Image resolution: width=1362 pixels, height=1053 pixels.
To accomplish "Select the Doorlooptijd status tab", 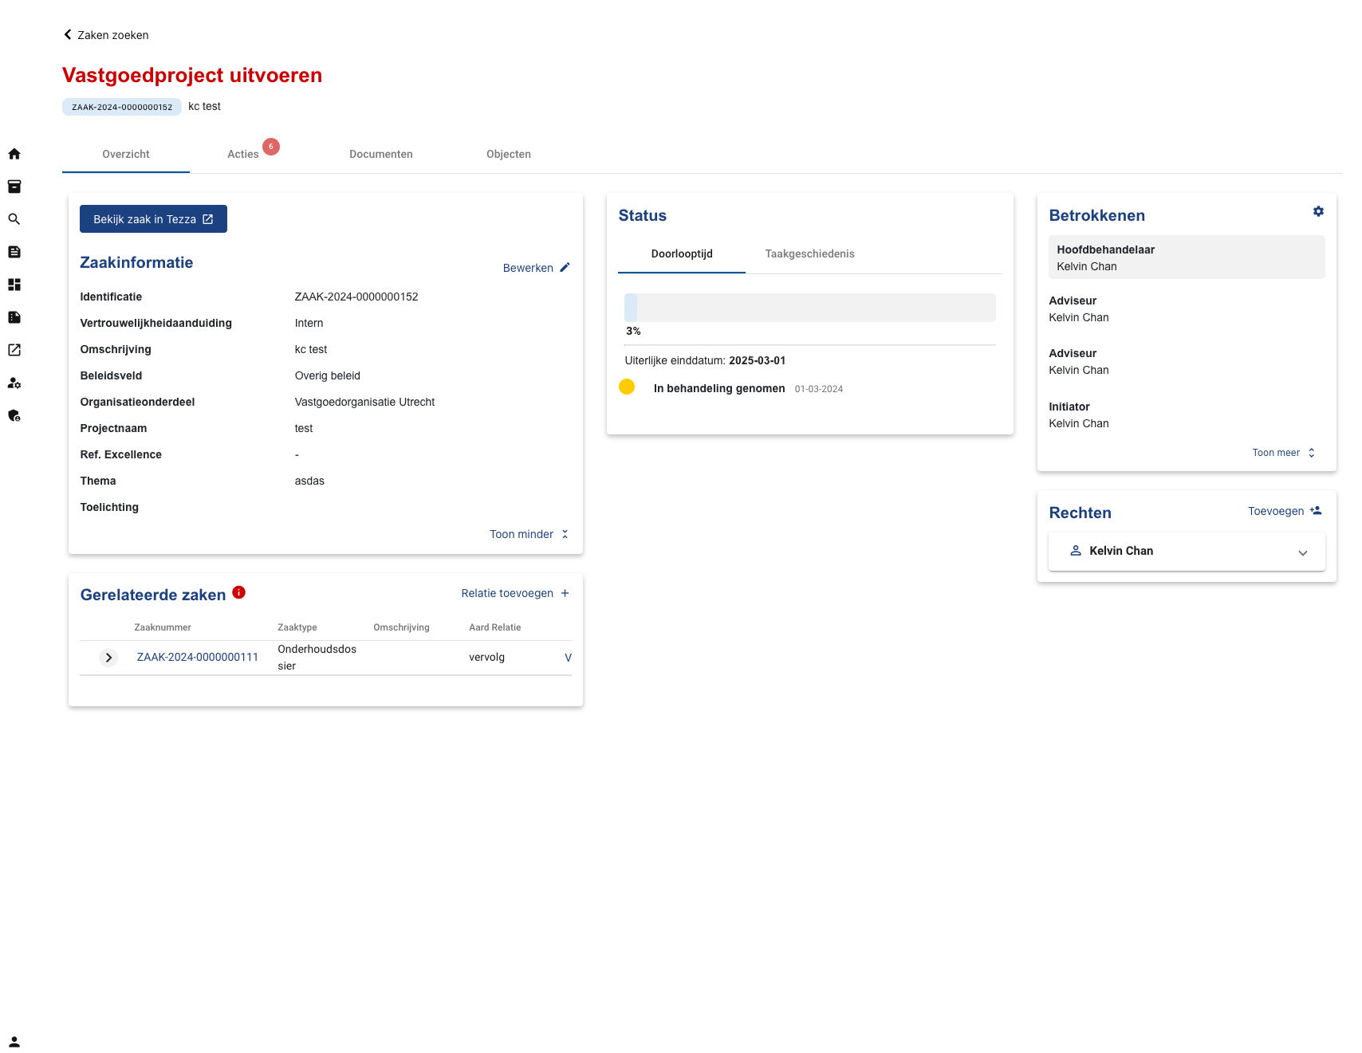I will click(x=682, y=254).
